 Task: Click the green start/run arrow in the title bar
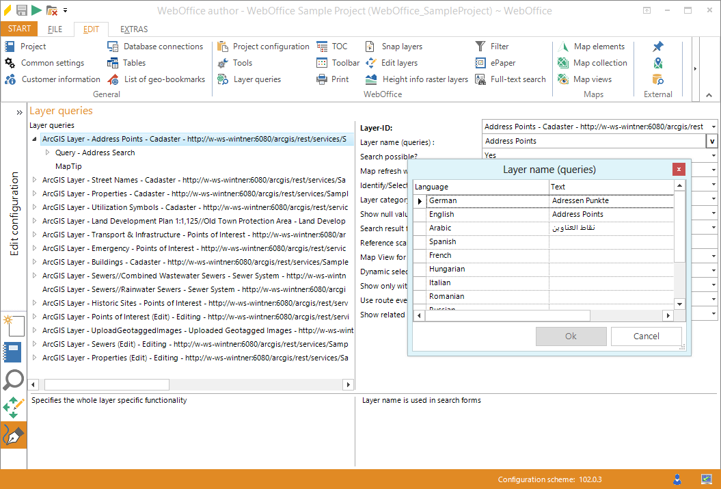coord(37,10)
